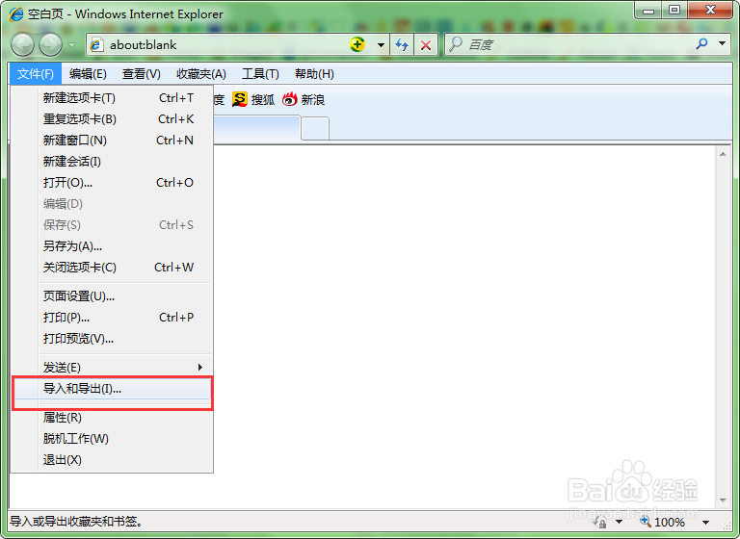Click the page icon in address bar
Viewport: 740px width, 539px height.
(96, 45)
